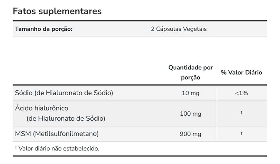Select the "10 mg" sodium amount
The height and width of the screenshot is (164, 280).
pos(190,93)
